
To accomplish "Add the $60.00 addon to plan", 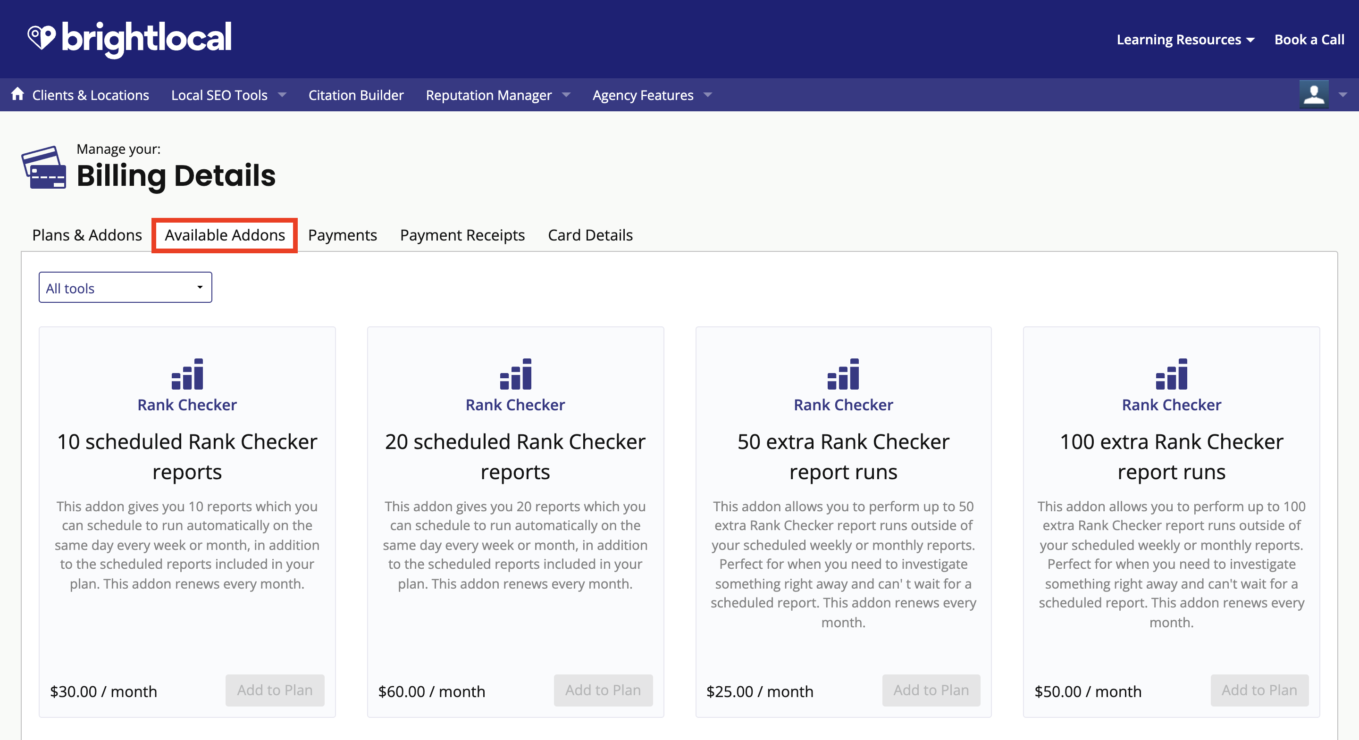I will tap(603, 690).
